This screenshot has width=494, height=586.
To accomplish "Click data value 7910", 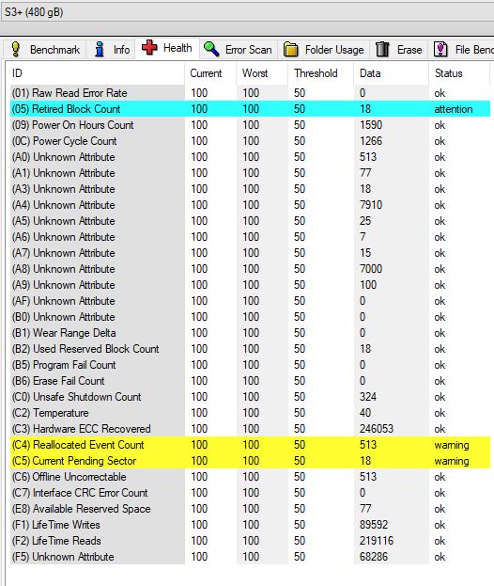I will coord(371,205).
